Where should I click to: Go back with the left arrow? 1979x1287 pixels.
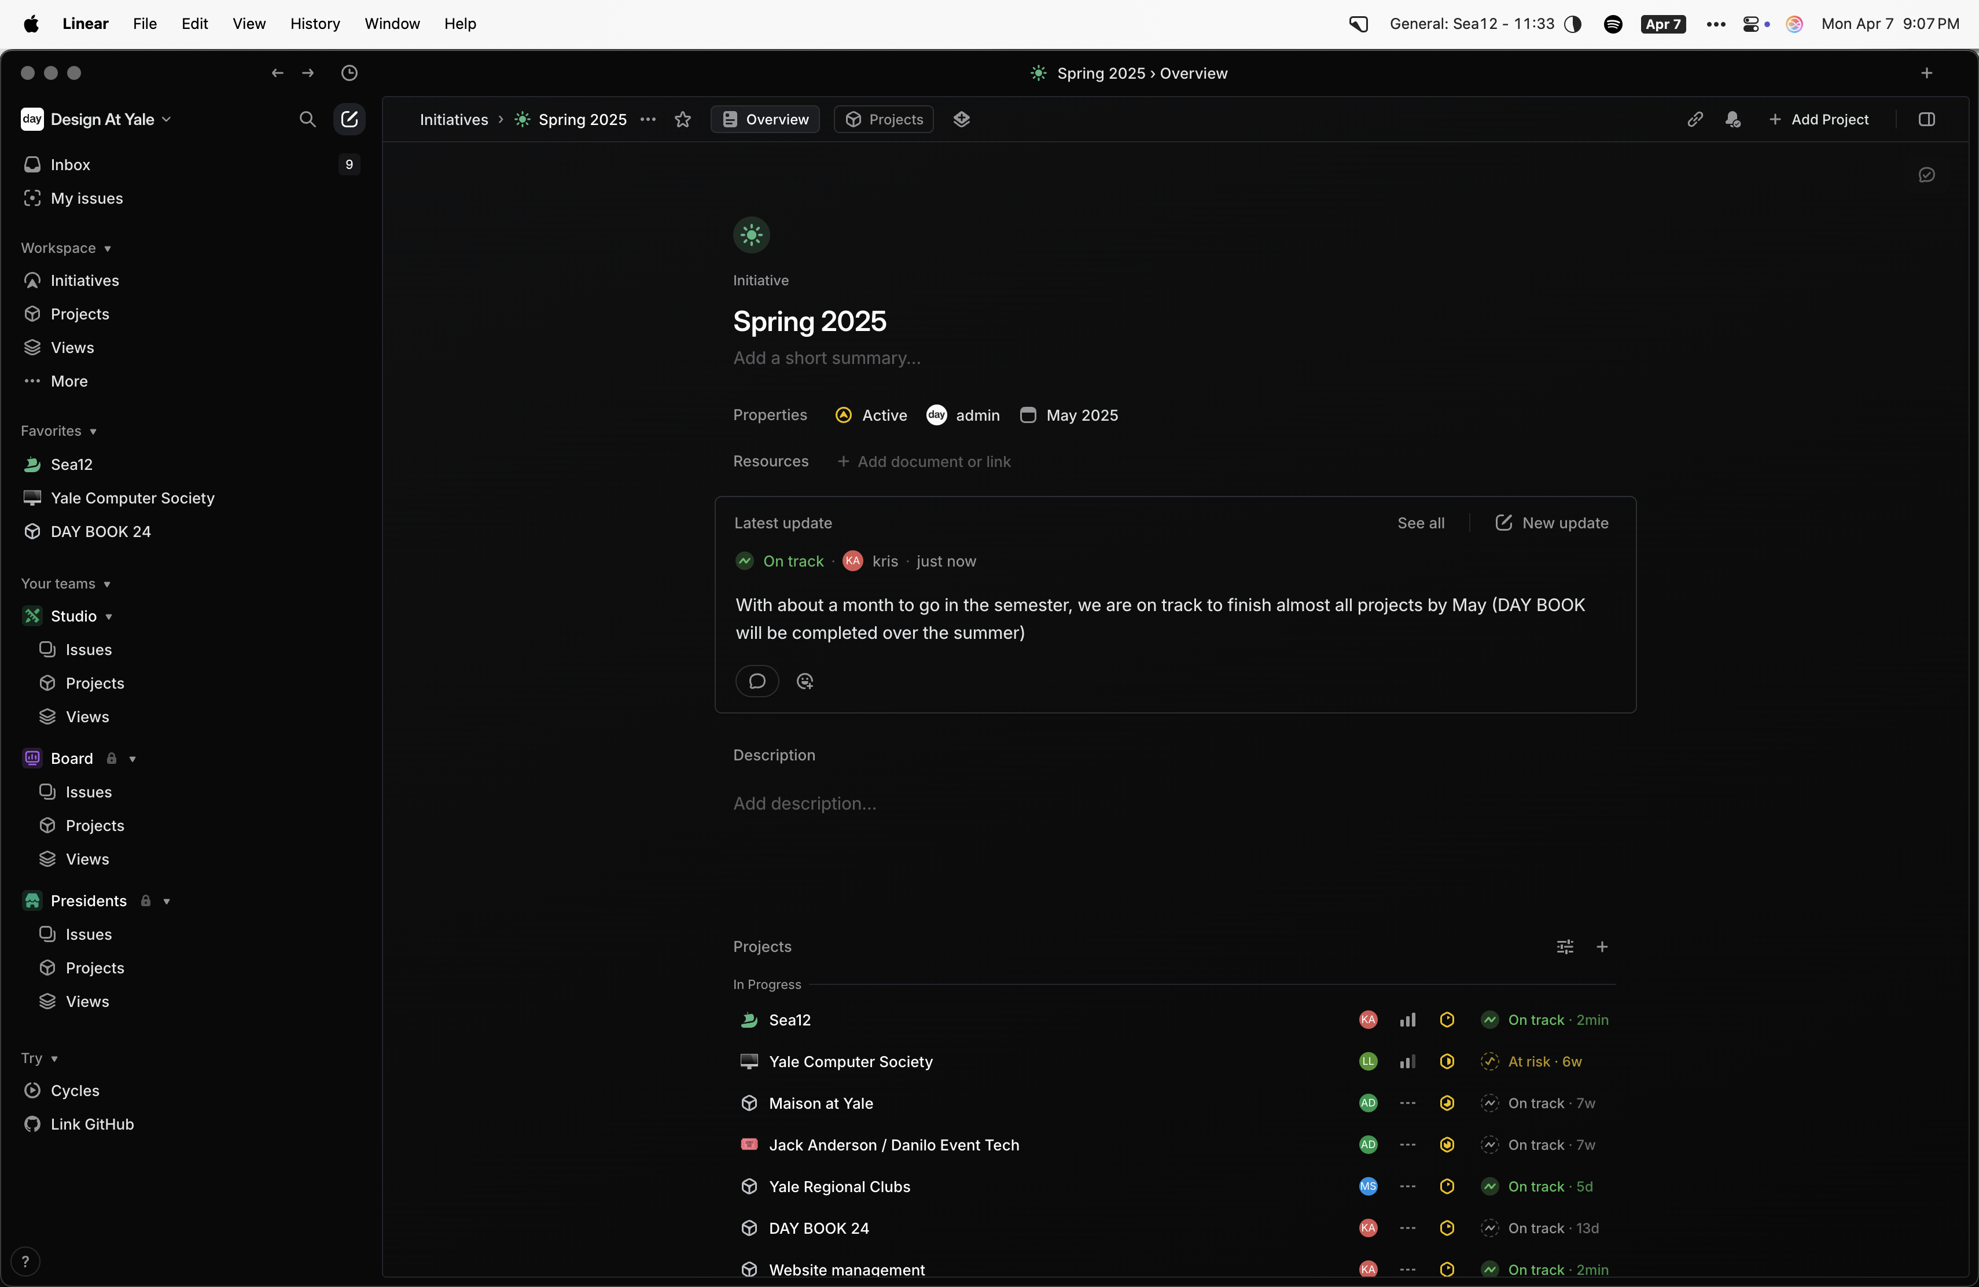click(x=277, y=73)
